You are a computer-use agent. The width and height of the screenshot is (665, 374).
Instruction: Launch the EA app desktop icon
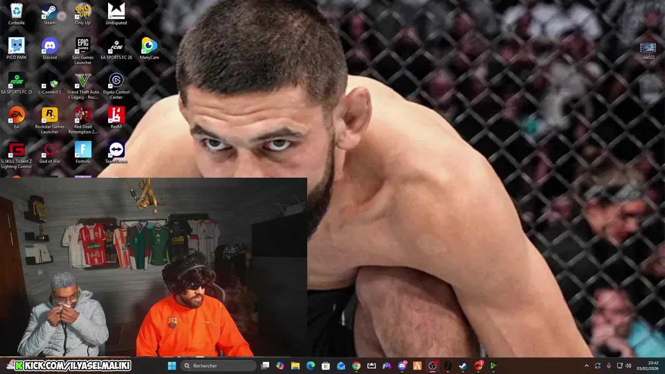pos(16,118)
